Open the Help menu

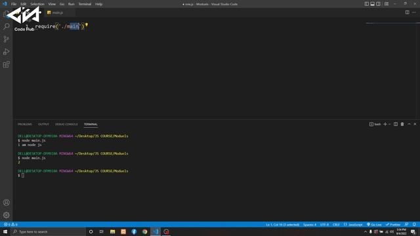99,4
